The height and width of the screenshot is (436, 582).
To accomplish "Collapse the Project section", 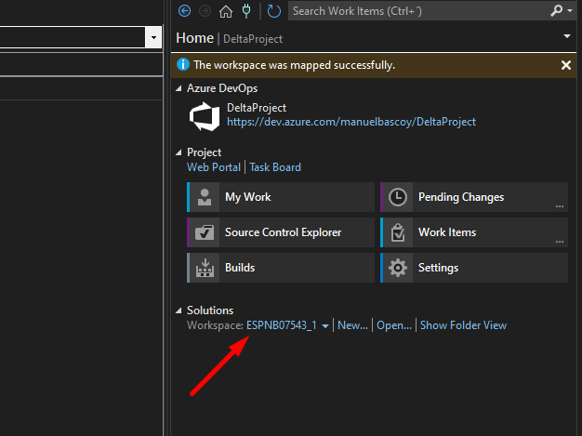I will pos(179,152).
